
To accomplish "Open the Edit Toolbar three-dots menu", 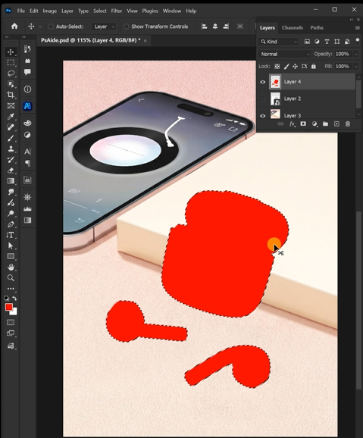I will pyautogui.click(x=11, y=289).
